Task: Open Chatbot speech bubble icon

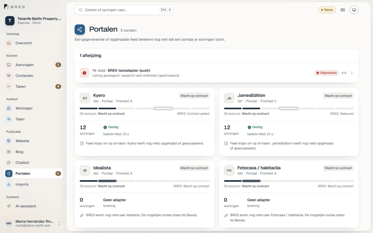Action: coord(9,163)
